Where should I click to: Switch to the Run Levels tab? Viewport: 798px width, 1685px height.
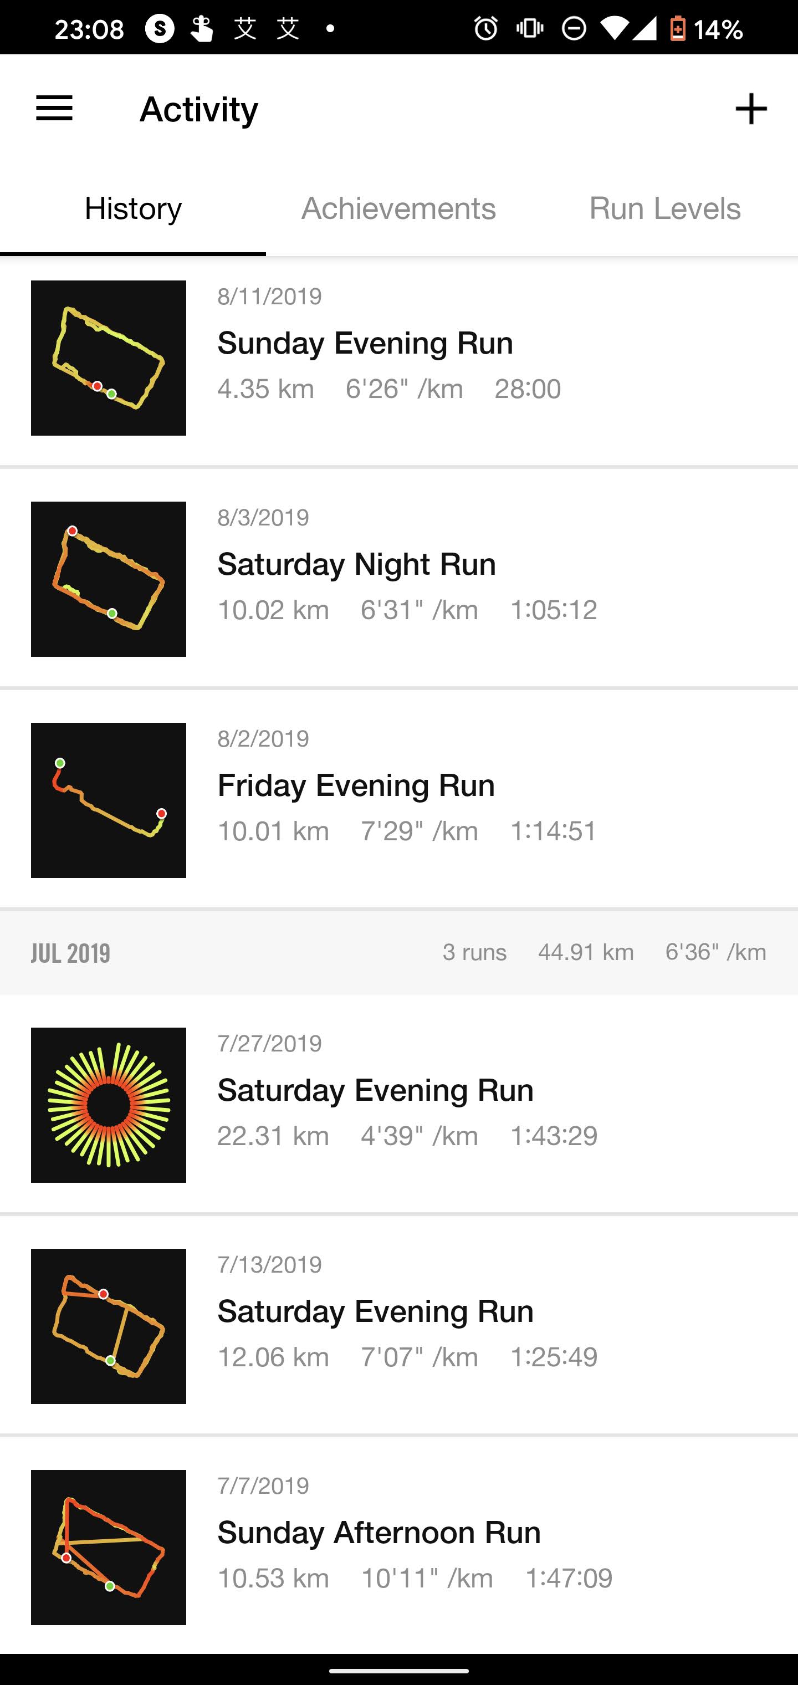coord(664,208)
